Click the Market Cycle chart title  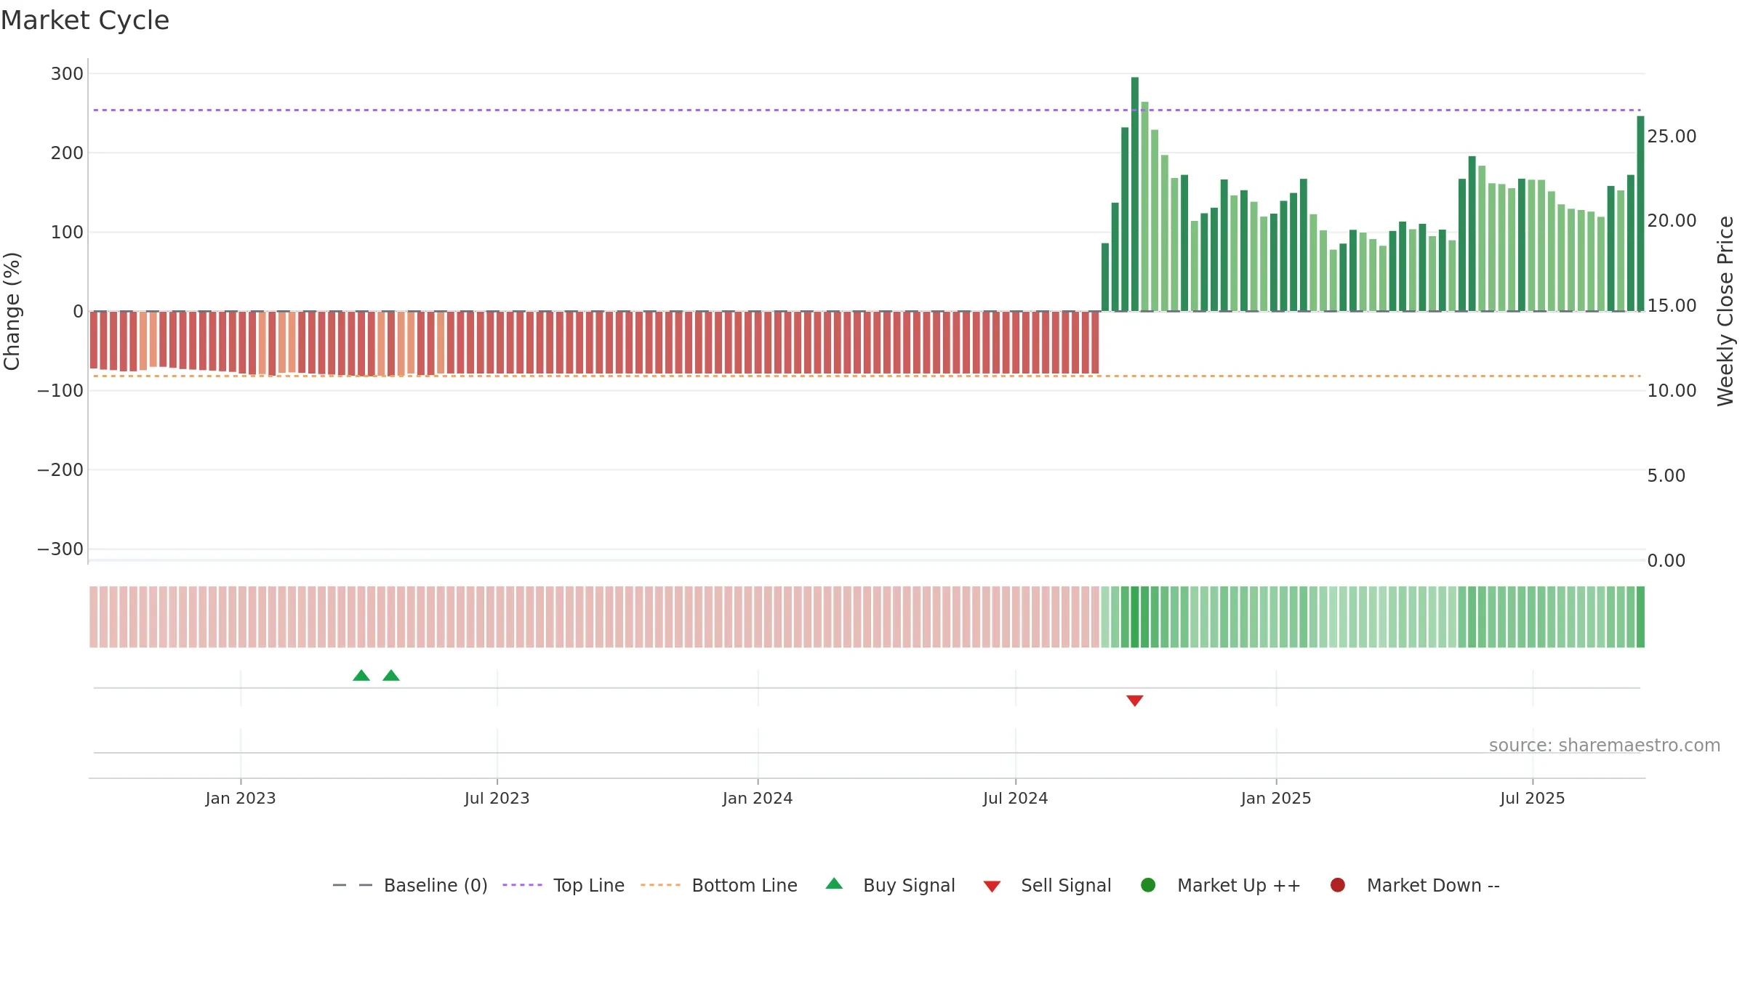click(85, 20)
